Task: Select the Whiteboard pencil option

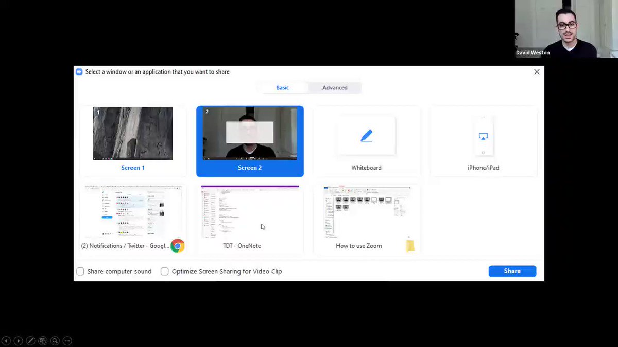Action: point(366,136)
